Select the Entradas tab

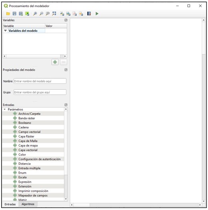pos(10,204)
